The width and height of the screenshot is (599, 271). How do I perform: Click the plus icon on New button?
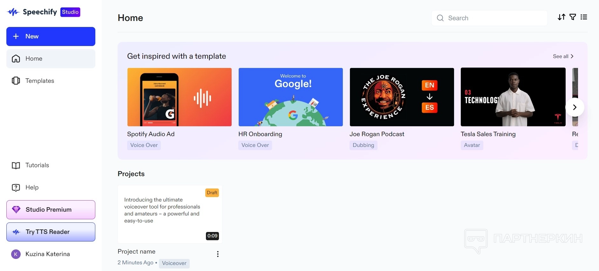(x=16, y=36)
